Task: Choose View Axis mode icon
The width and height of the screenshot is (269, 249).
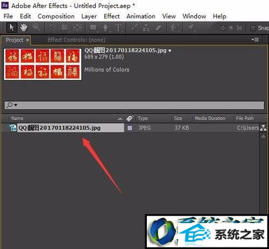Action: [x=239, y=28]
